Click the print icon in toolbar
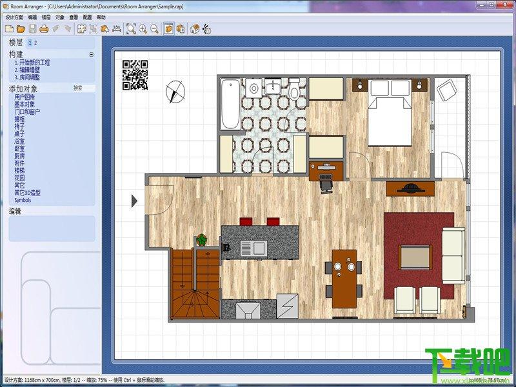This screenshot has width=516, height=387. pos(44,29)
